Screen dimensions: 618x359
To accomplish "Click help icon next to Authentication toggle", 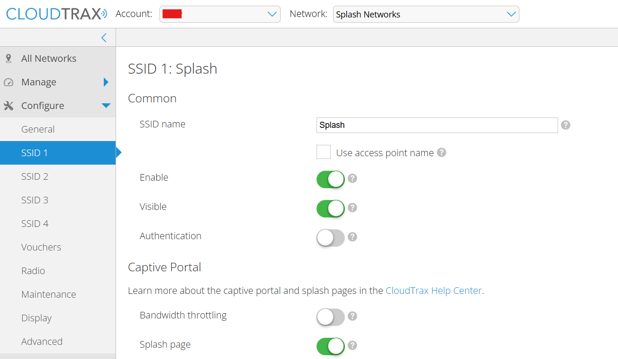I will [352, 237].
